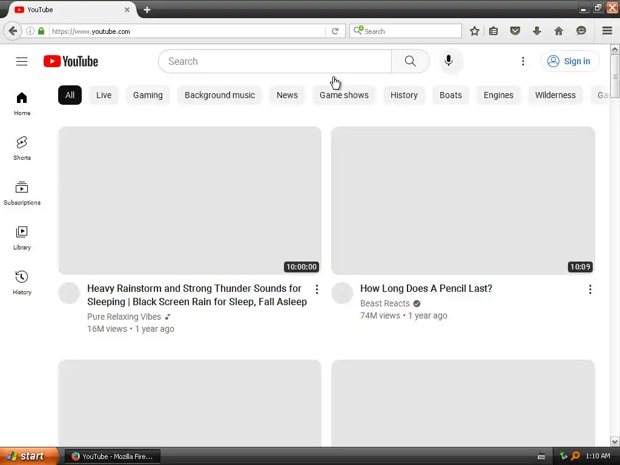Select the Background music chip
Image resolution: width=620 pixels, height=465 pixels.
tap(219, 95)
